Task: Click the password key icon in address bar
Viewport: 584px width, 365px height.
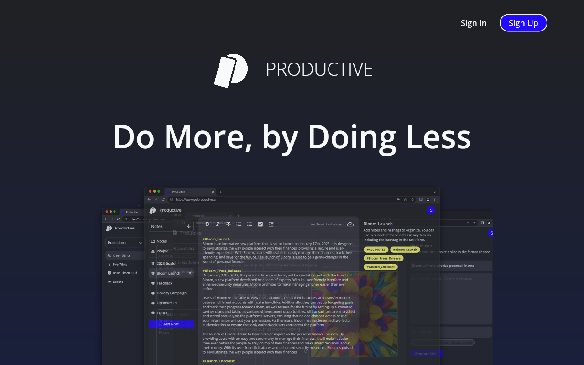Action: pos(399,199)
